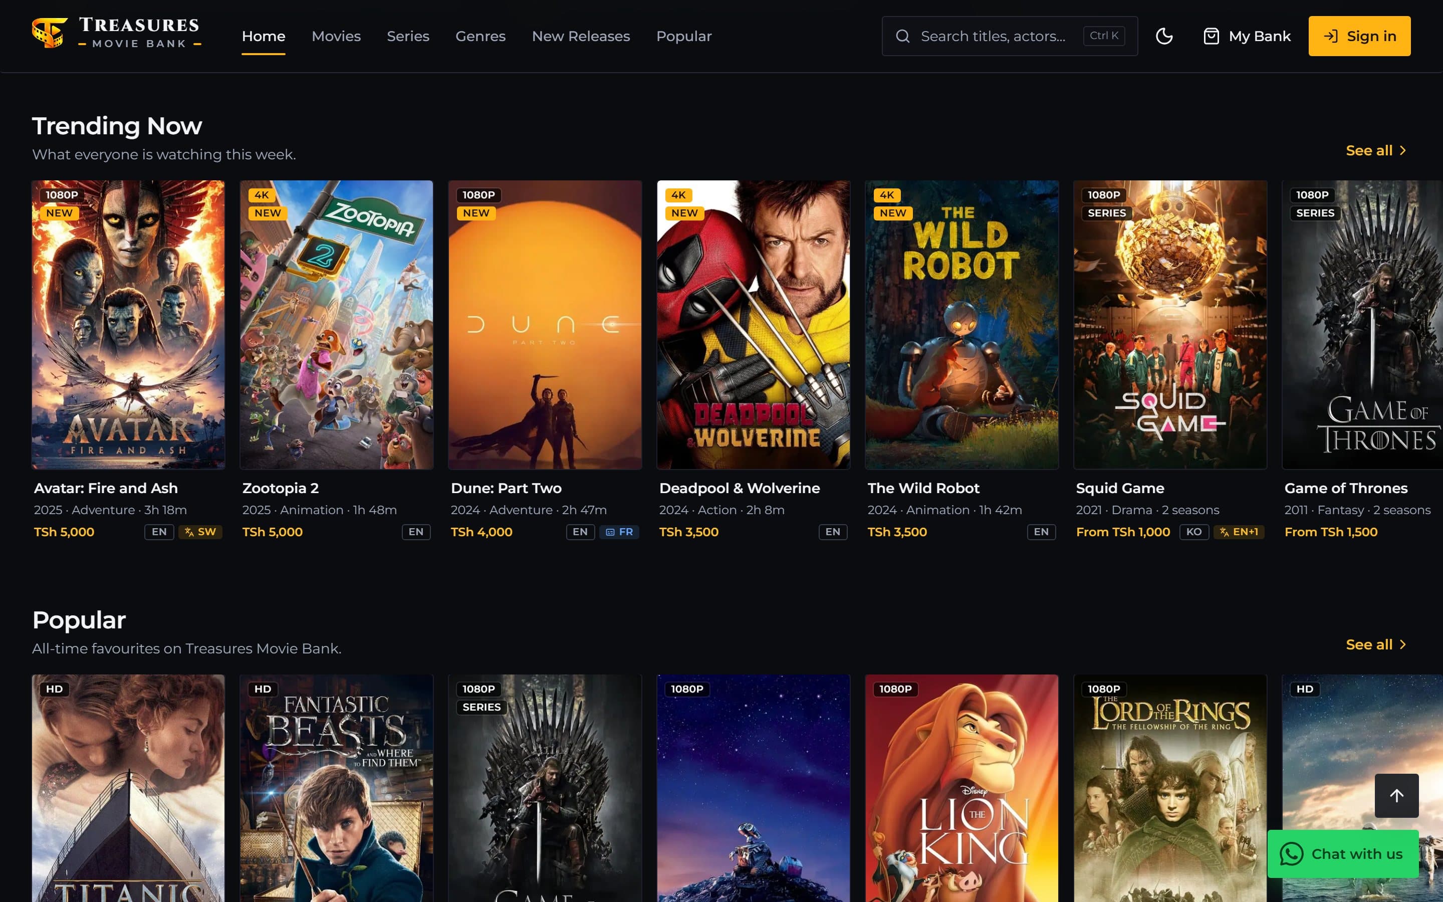Open the Chat with us WhatsApp button

click(1343, 854)
